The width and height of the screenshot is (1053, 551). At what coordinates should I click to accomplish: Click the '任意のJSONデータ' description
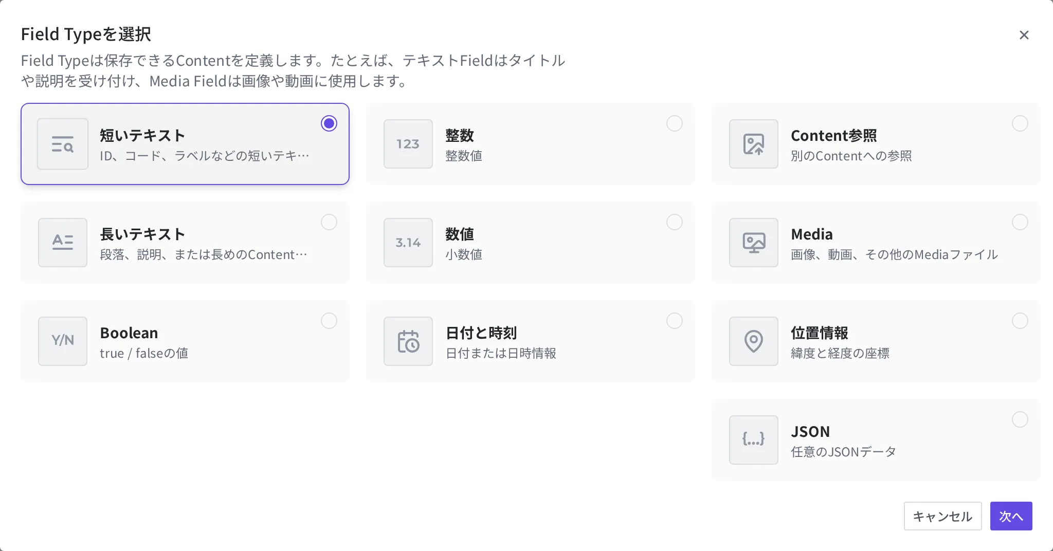843,452
